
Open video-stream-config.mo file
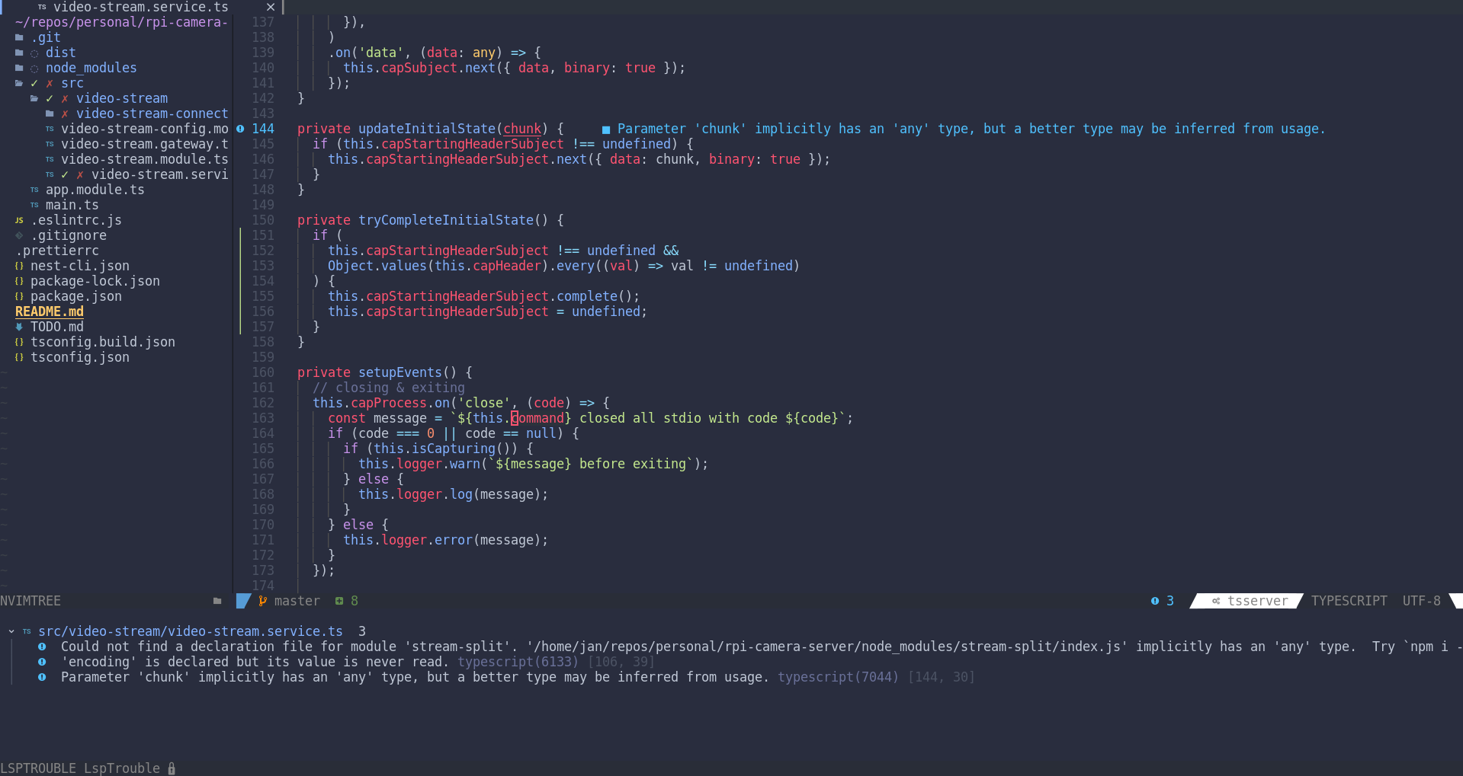click(x=145, y=129)
